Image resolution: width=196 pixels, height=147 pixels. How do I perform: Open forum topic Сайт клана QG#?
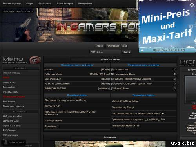coord(53,79)
